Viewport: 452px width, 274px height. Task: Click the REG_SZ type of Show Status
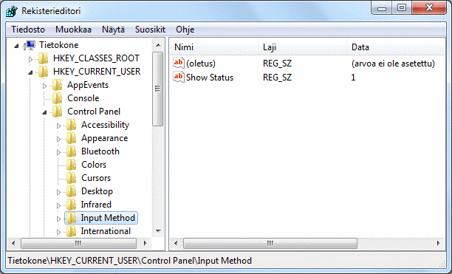click(277, 78)
